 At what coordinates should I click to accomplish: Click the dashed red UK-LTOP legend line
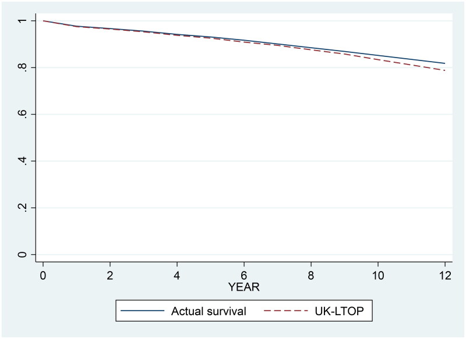click(x=286, y=311)
